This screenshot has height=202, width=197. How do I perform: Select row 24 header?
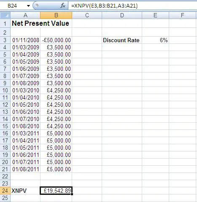pos(5,191)
